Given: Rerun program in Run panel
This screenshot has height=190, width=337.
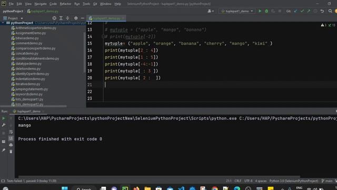Looking at the screenshot, I should click(x=4, y=118).
